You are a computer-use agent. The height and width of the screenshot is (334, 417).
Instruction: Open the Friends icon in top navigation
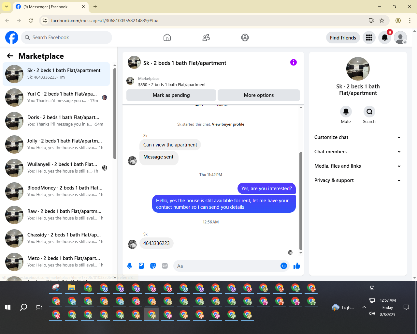pos(206,38)
